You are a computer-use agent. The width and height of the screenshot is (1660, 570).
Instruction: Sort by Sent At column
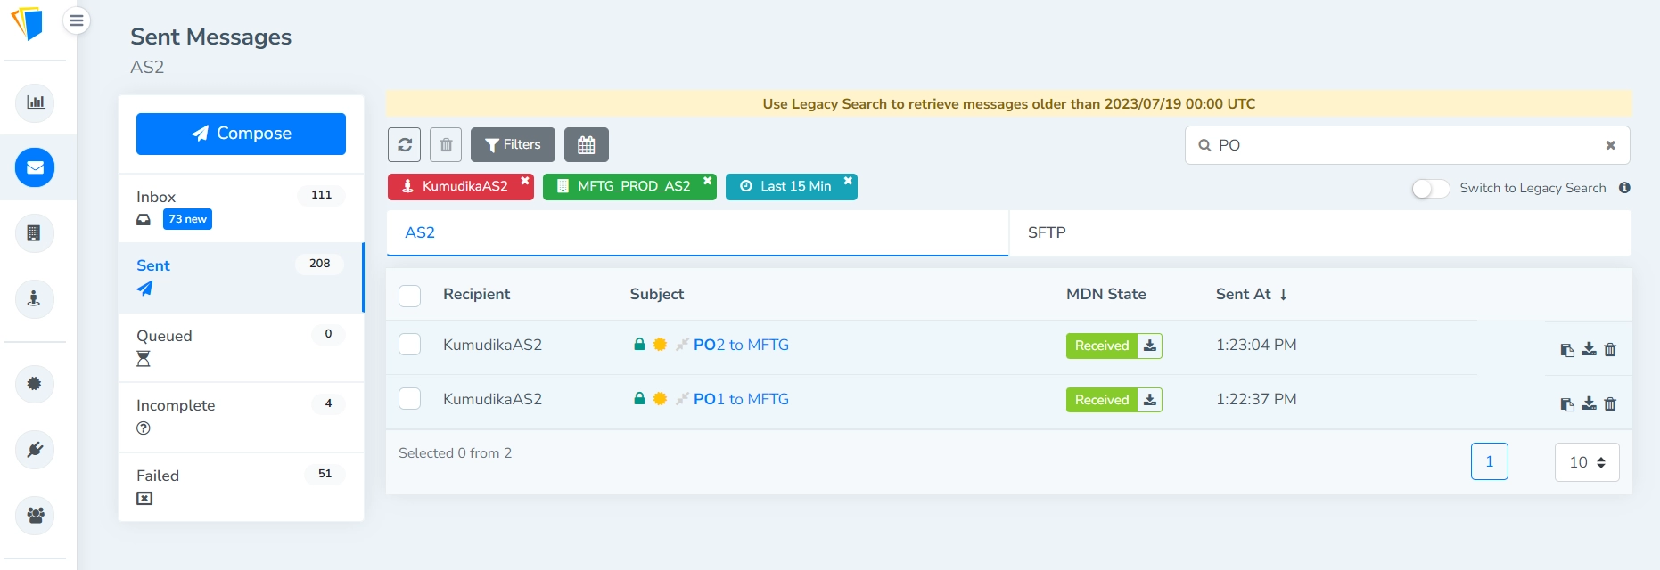1251,294
